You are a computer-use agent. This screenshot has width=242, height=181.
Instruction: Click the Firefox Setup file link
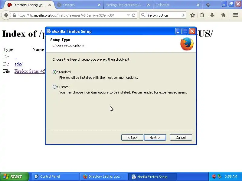(x=30, y=71)
